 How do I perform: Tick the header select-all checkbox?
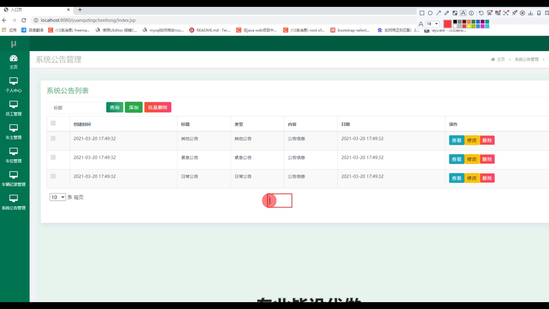[x=53, y=123]
